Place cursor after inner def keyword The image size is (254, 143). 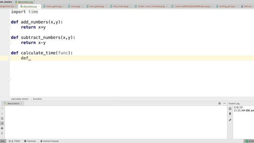(x=29, y=58)
